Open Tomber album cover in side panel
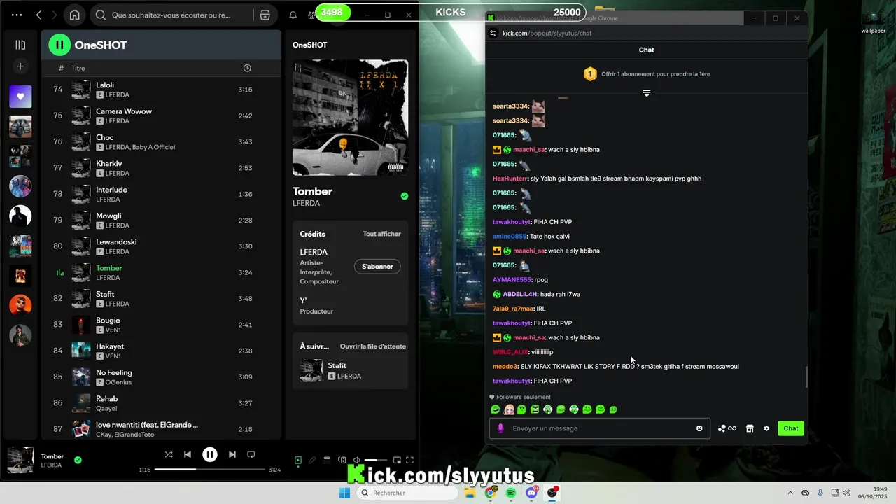Viewport: 896px width, 504px height. pyautogui.click(x=350, y=118)
